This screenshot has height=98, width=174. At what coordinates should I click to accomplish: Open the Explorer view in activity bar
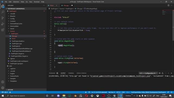[x=3, y=6]
